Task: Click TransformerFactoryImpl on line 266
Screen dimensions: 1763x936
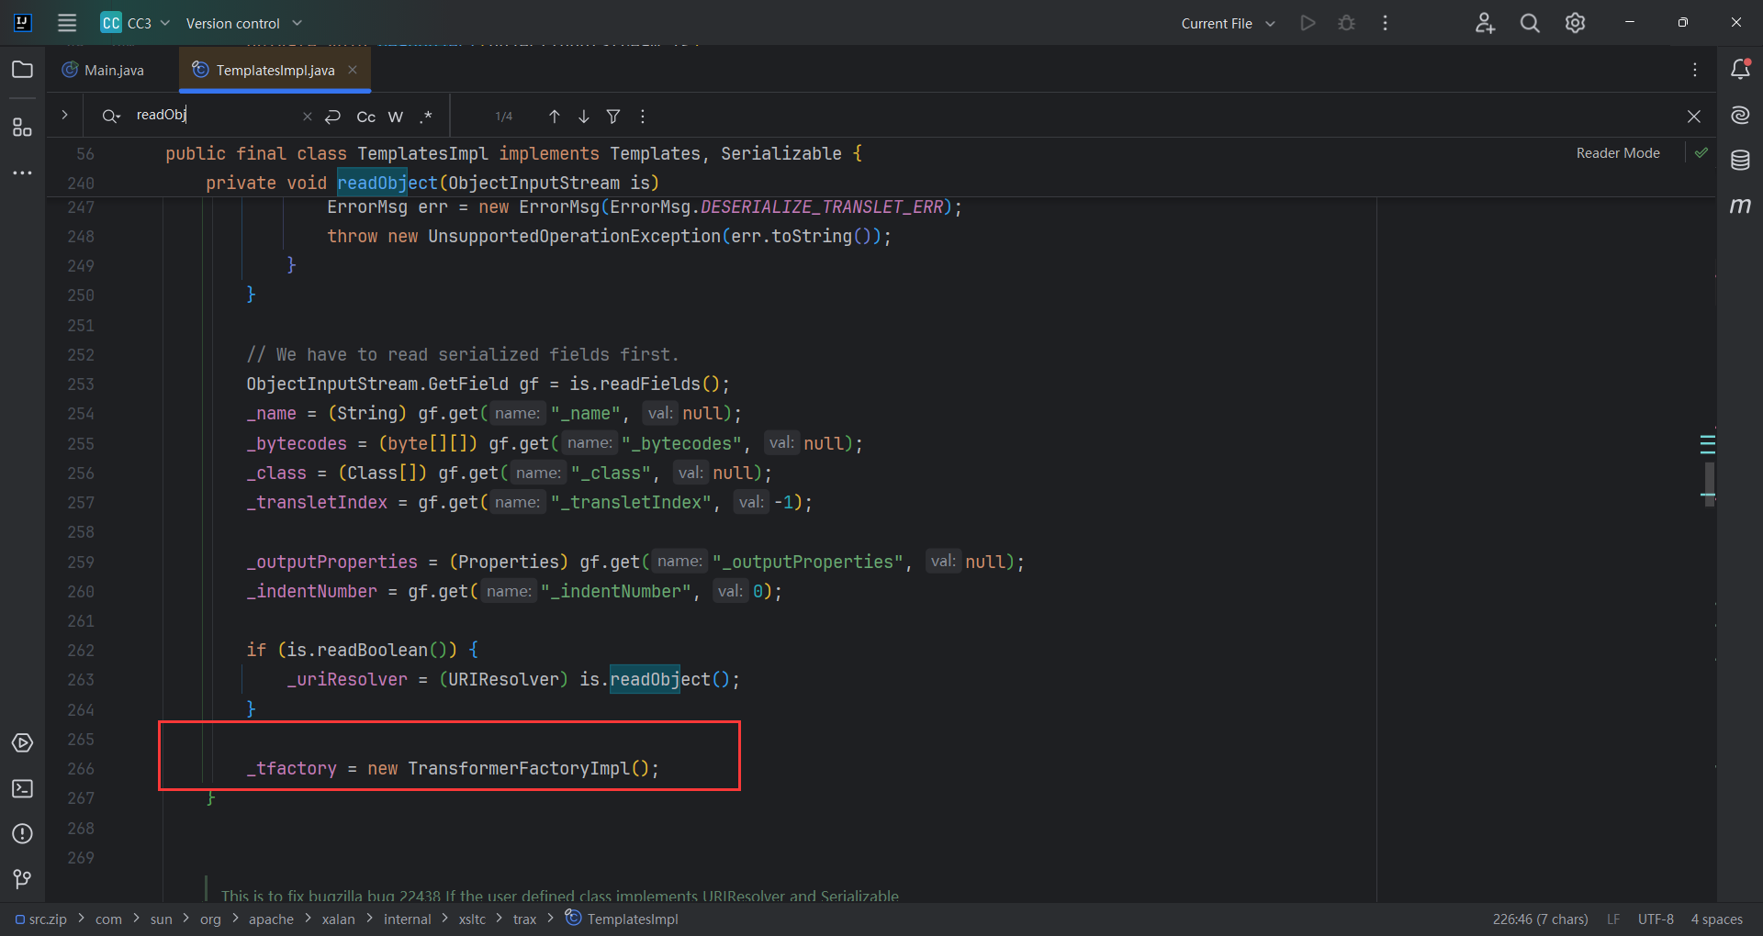Action: pos(519,768)
